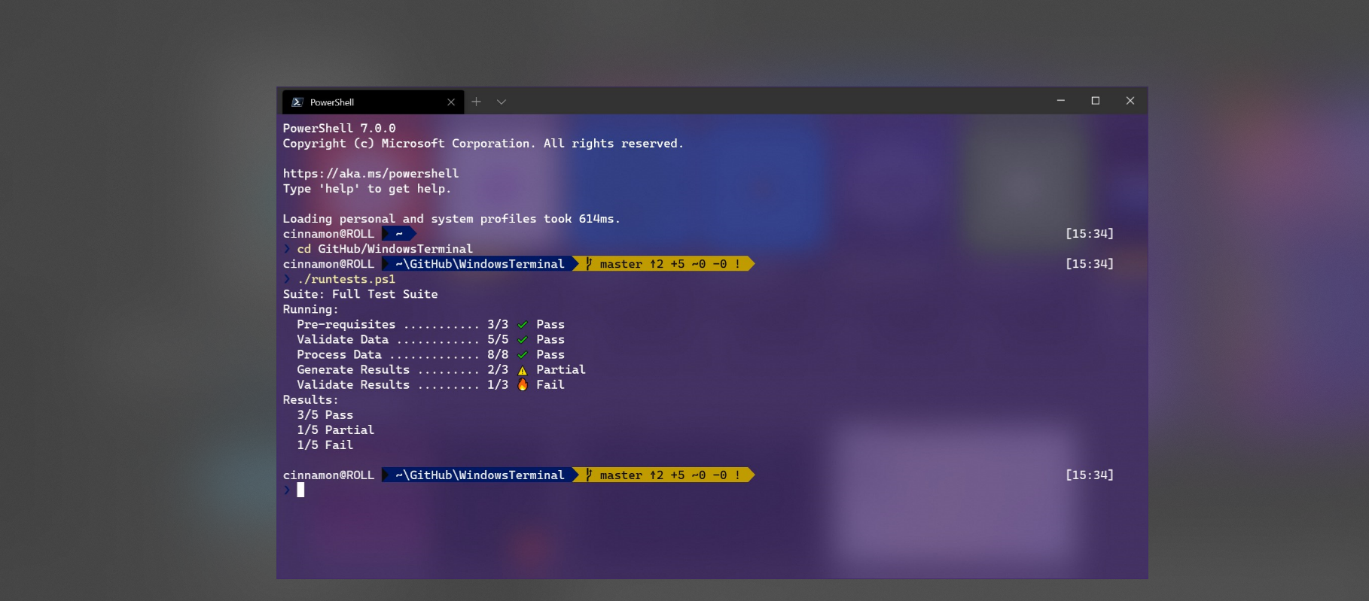The width and height of the screenshot is (1369, 601).
Task: Minimize the terminal window
Action: pos(1061,101)
